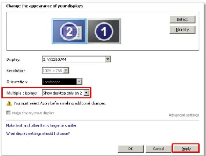The width and height of the screenshot is (206, 156).
Task: Click the Orientation label
Action: tap(17, 82)
